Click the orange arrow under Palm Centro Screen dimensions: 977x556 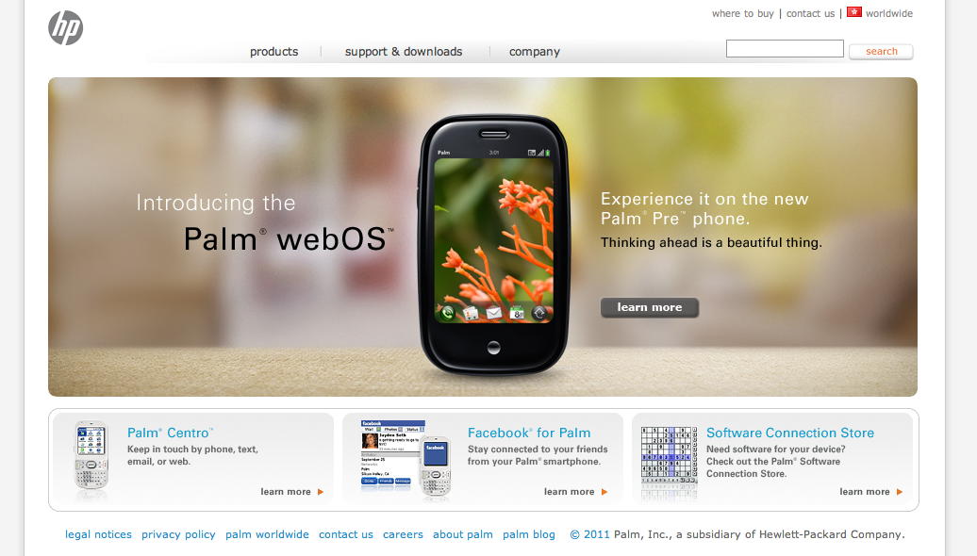321,492
